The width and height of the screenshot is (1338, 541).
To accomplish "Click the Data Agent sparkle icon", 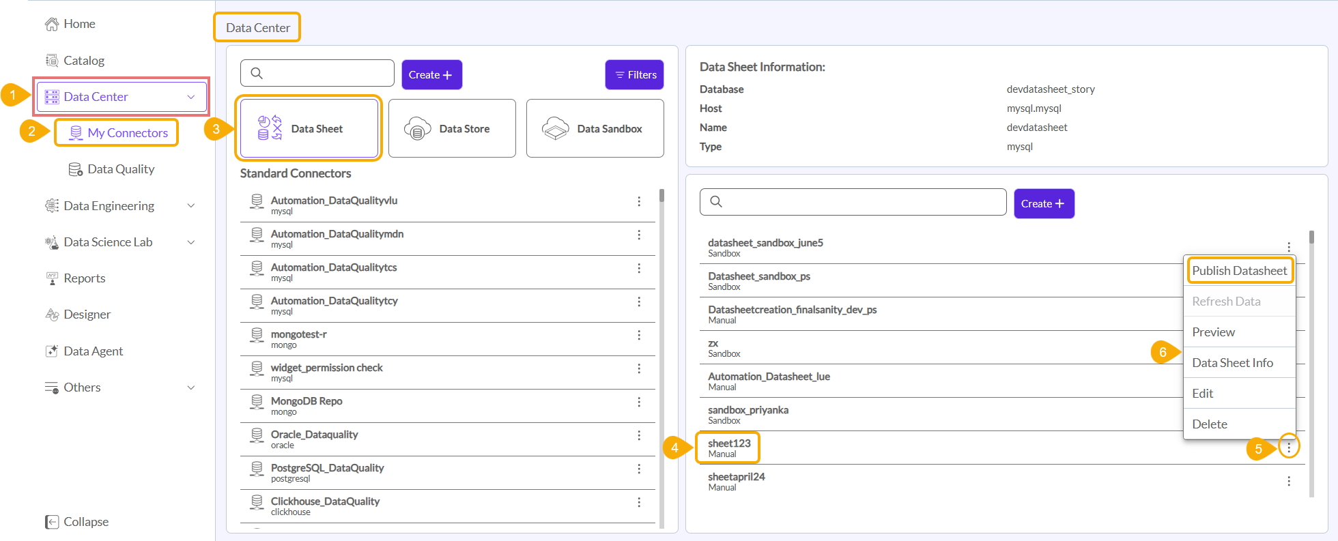I will tap(52, 351).
